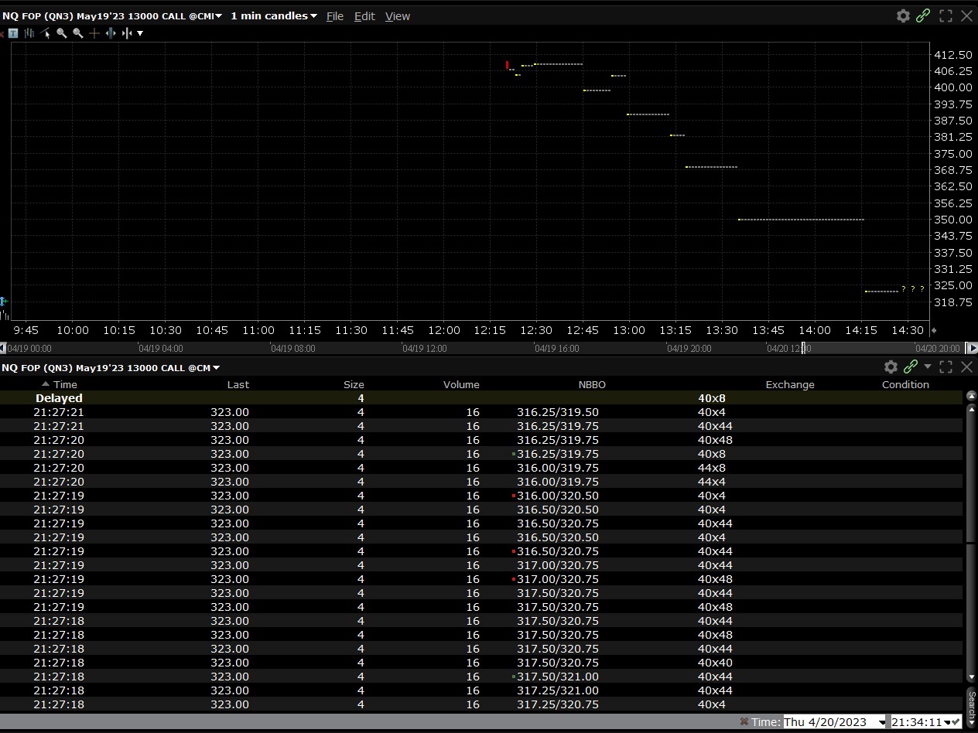This screenshot has width=978, height=733.
Task: Click the 13:00 time axis label
Action: (x=629, y=330)
